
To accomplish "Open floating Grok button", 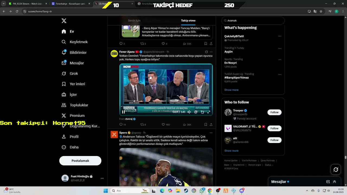I will 336,170.
